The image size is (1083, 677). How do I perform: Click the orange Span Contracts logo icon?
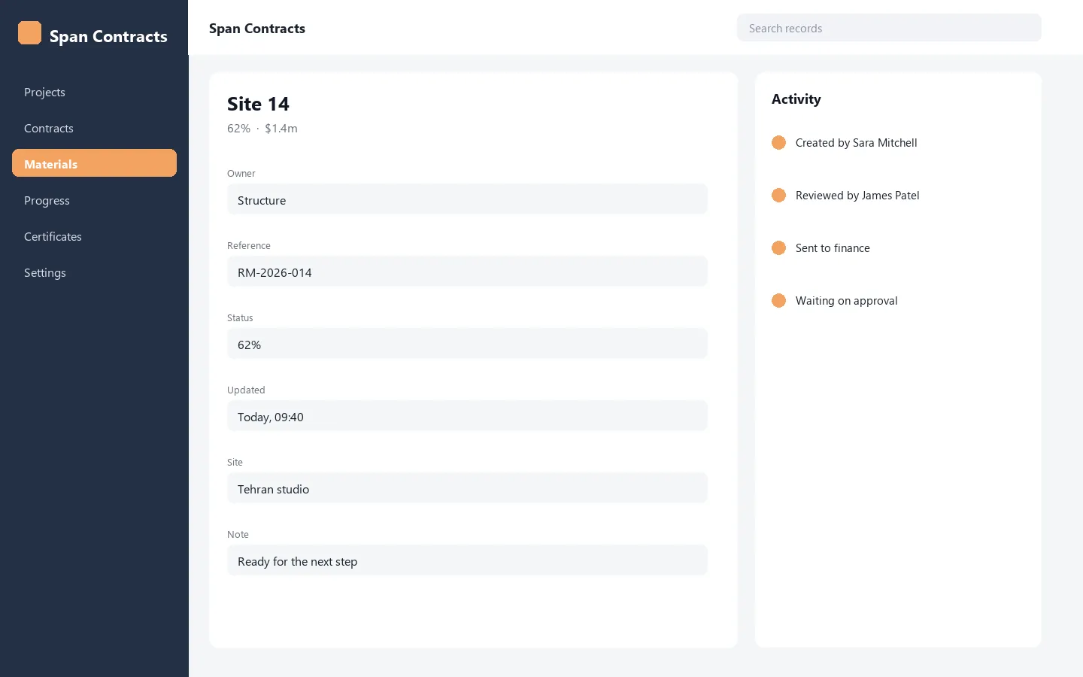[29, 33]
